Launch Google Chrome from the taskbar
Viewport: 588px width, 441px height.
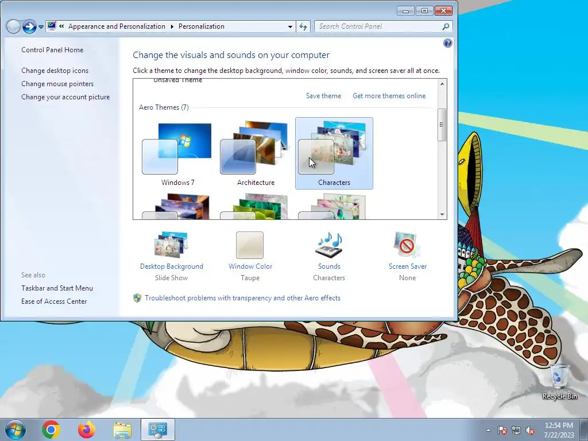[x=51, y=430]
